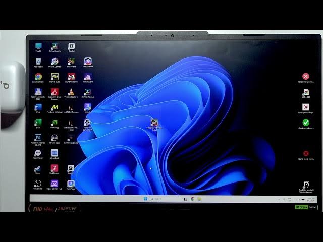Click the Assassin's Creed Shadows shortcut

click(x=55, y=94)
